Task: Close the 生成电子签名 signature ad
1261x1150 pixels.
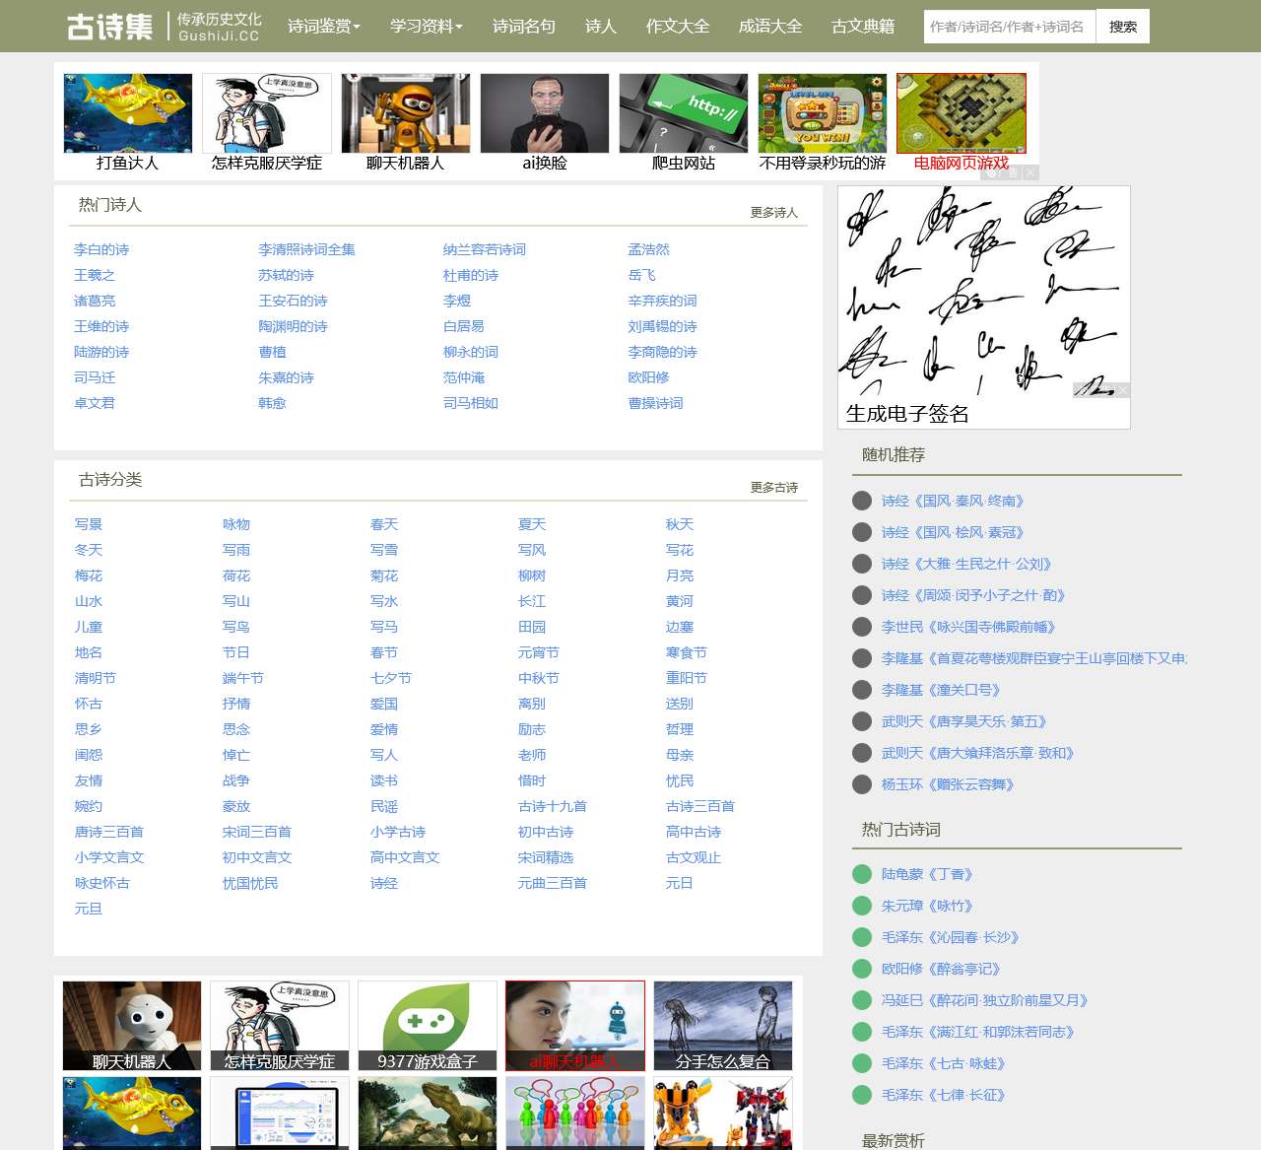Action: tap(1123, 390)
